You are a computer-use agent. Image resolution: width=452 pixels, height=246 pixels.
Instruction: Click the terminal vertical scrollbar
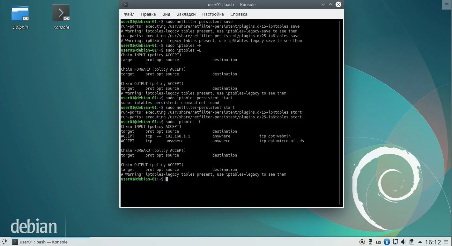[x=340, y=113]
